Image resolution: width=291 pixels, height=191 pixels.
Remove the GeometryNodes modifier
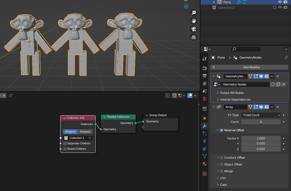click(278, 76)
